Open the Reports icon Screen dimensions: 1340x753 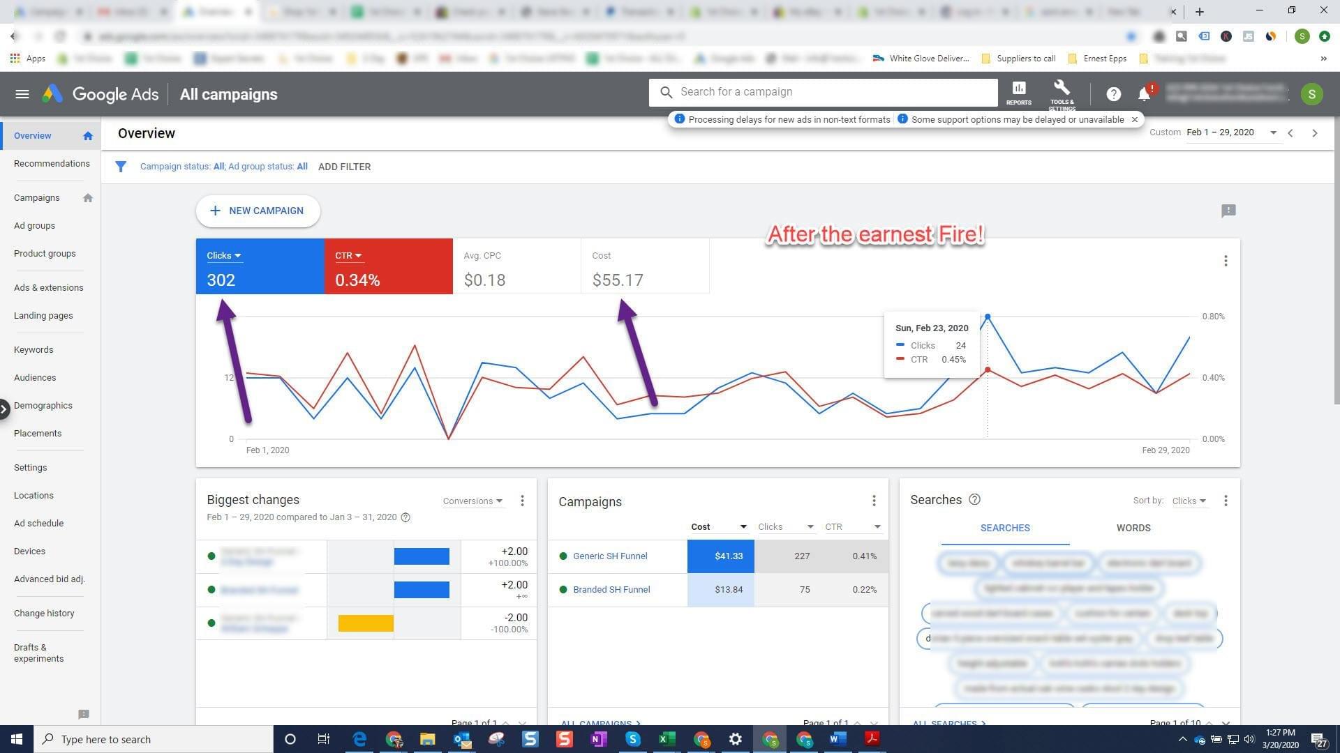pos(1018,93)
